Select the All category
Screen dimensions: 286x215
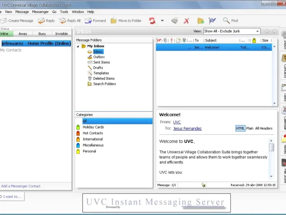[117, 121]
